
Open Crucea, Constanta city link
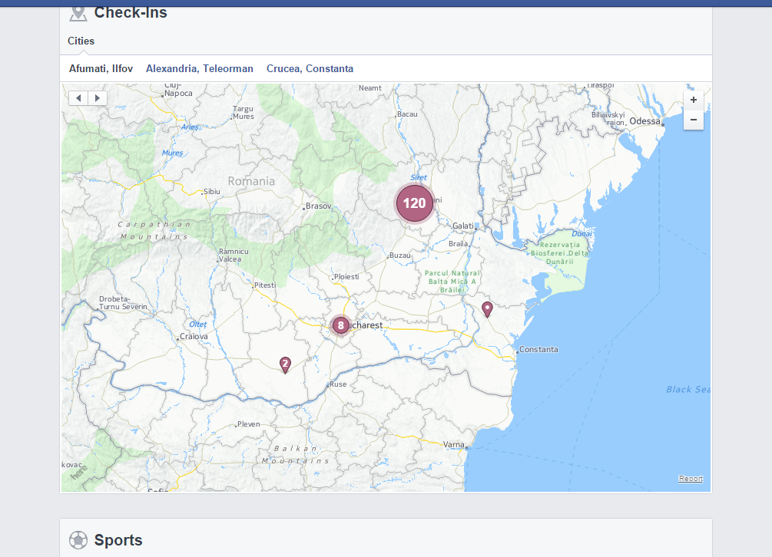click(310, 68)
